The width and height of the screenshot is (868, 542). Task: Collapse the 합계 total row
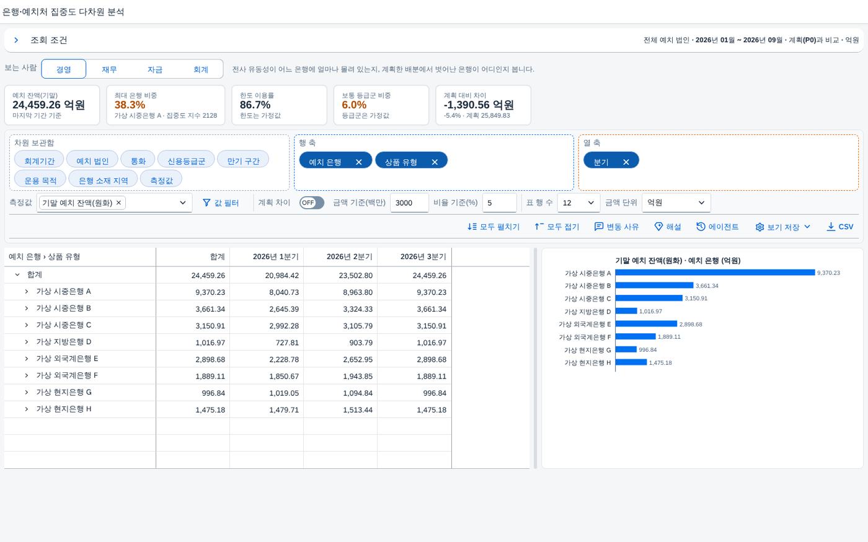point(17,274)
